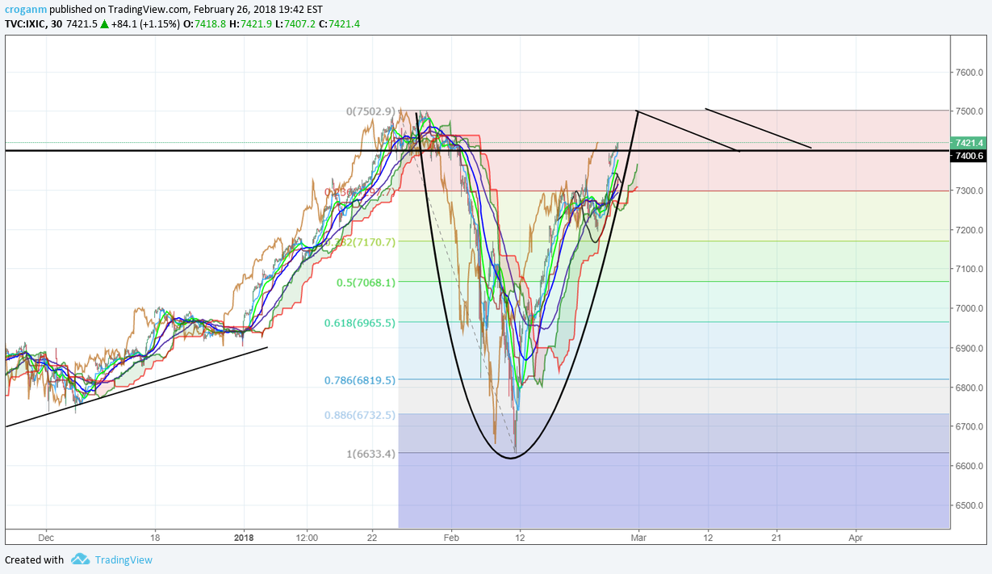The width and height of the screenshot is (992, 574).
Task: Click the bold 2018 time axis label
Action: (x=244, y=536)
